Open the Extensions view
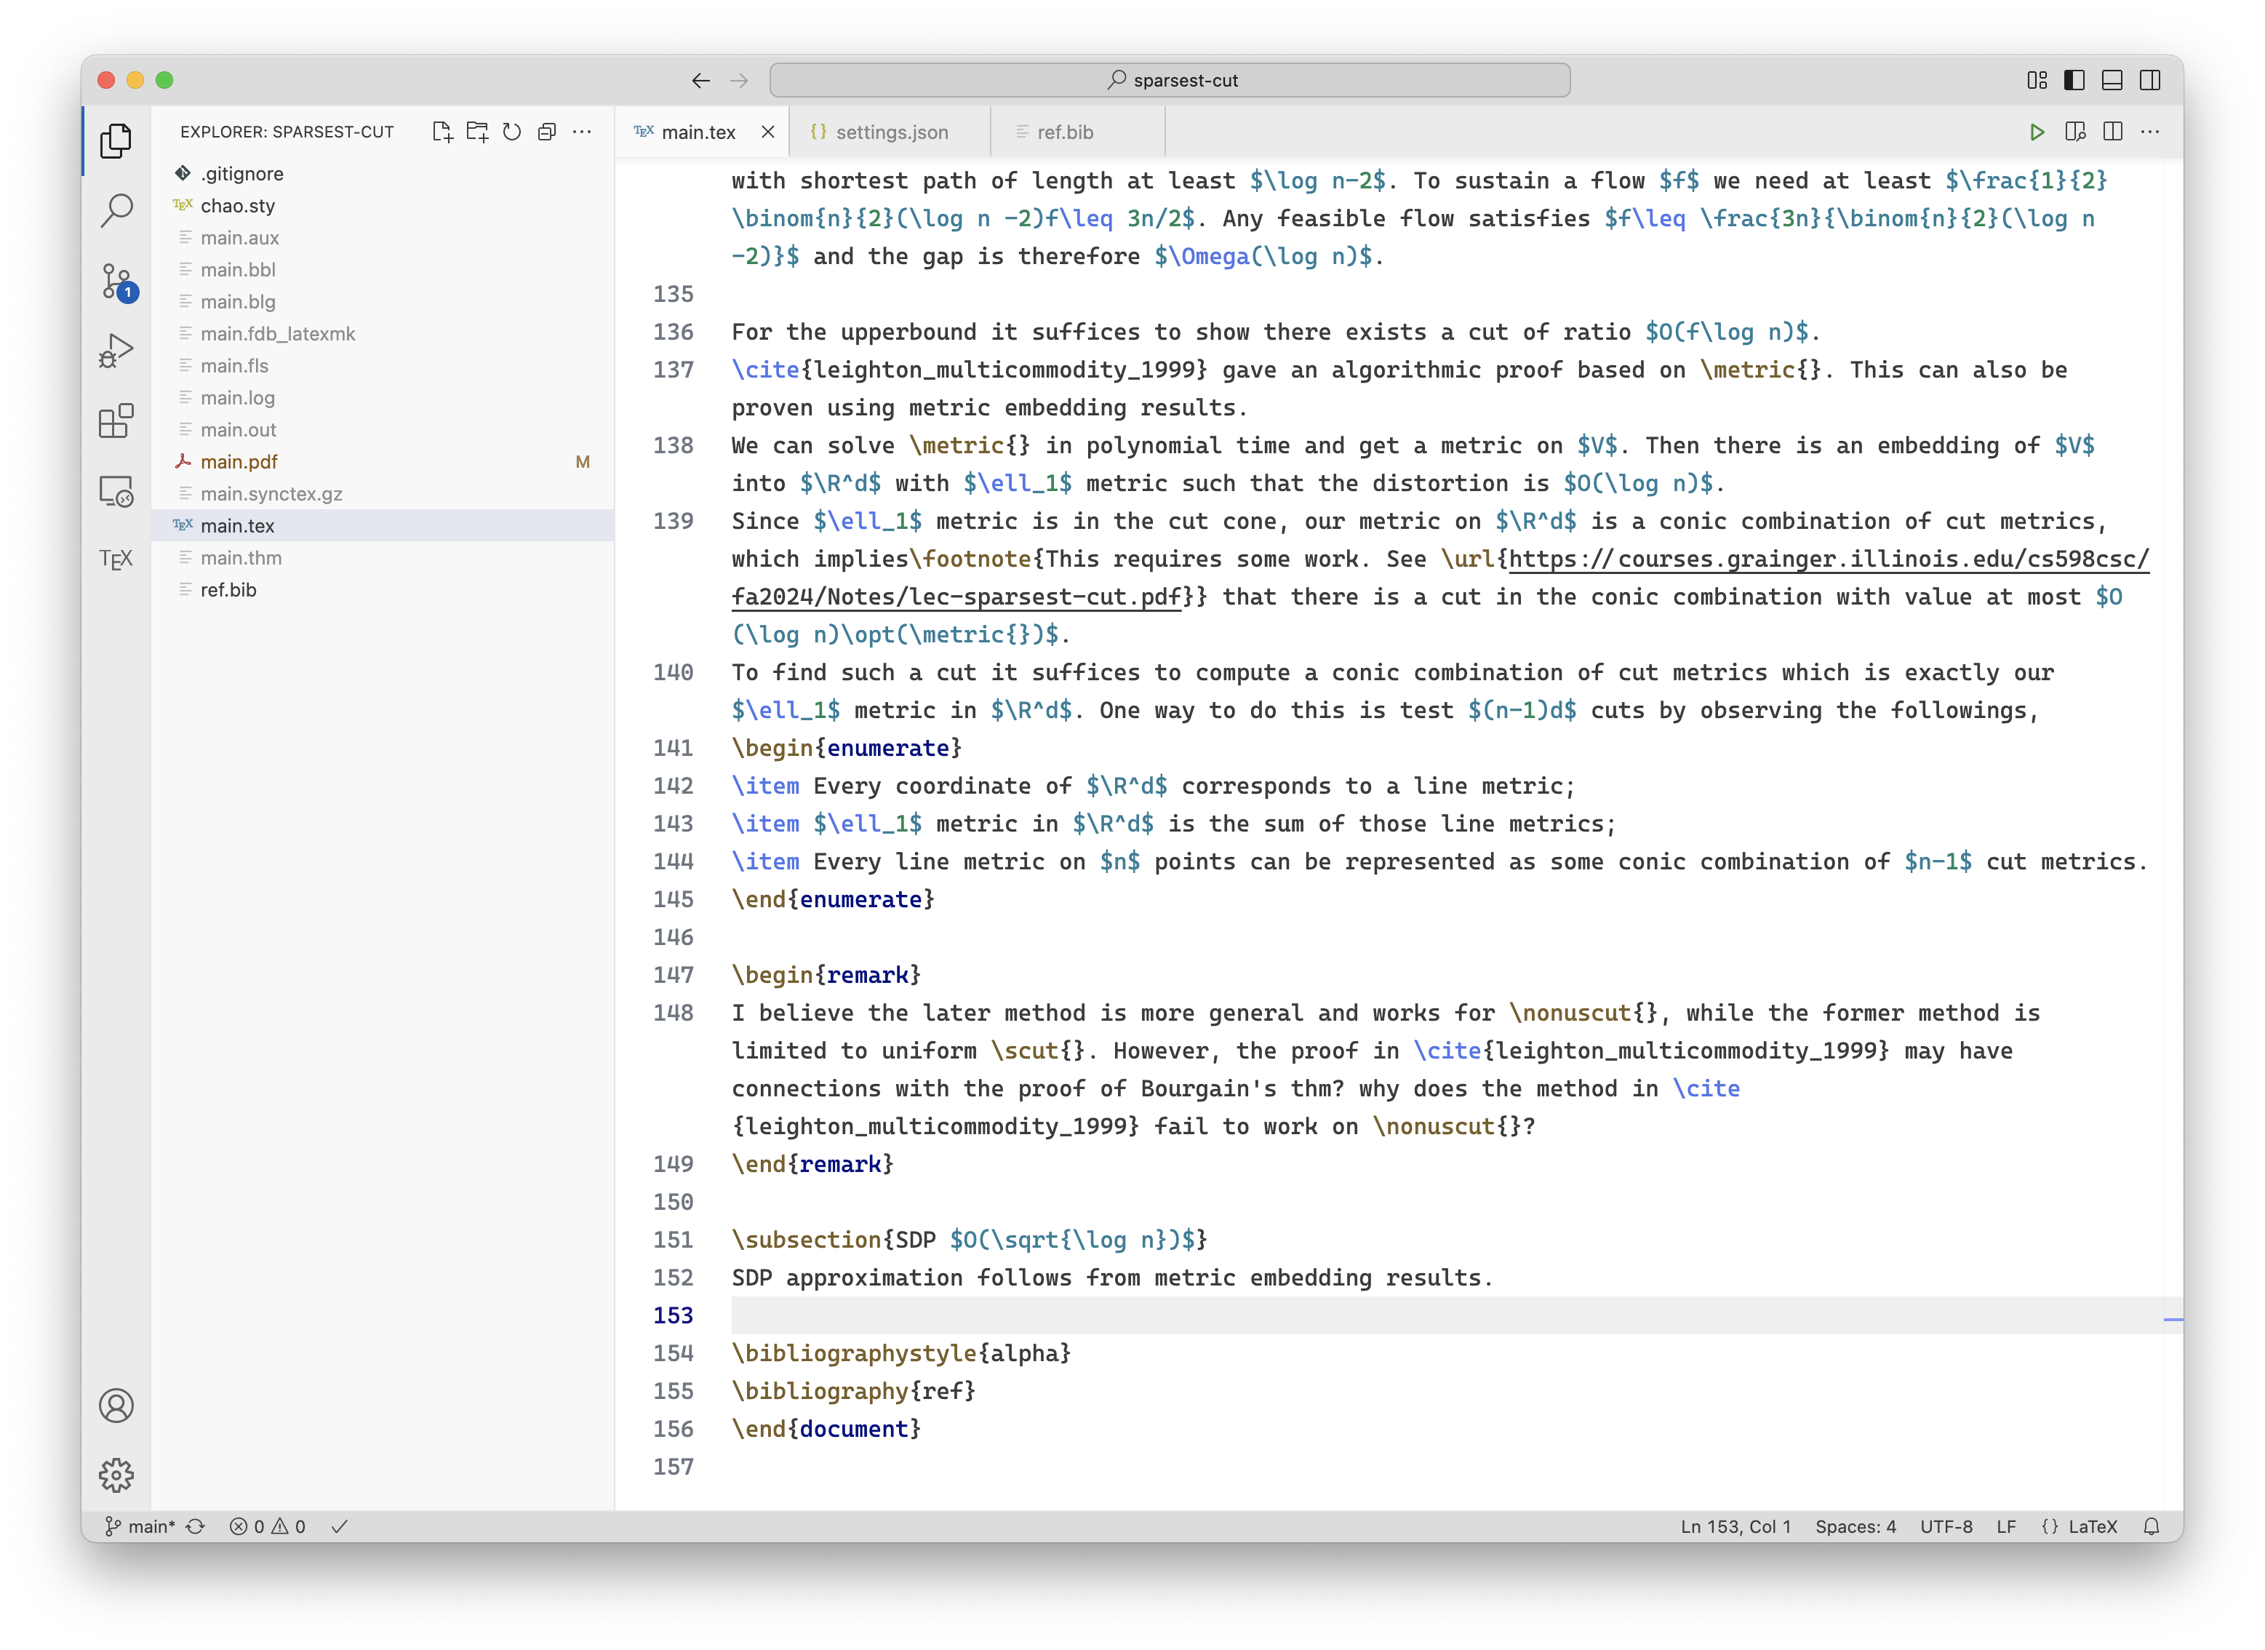 (x=116, y=421)
